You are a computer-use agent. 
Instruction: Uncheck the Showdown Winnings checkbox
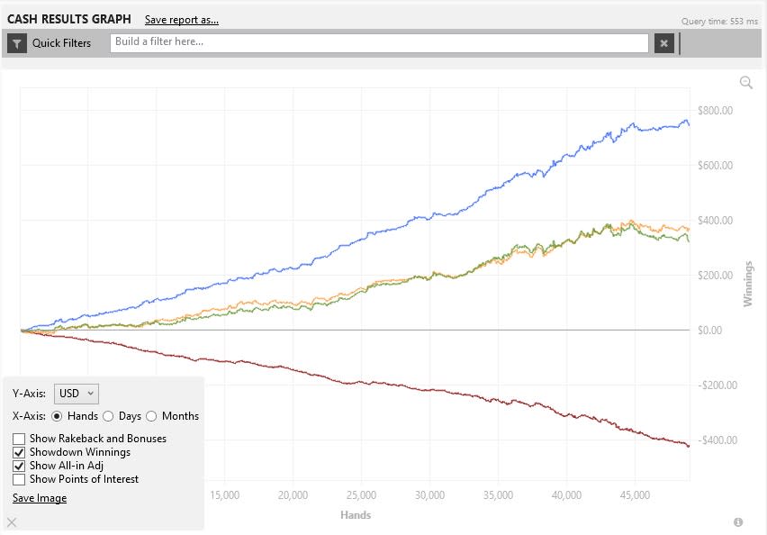coord(19,452)
